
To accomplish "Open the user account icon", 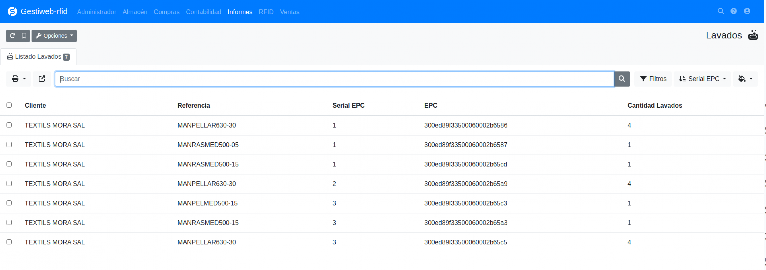I will (747, 11).
